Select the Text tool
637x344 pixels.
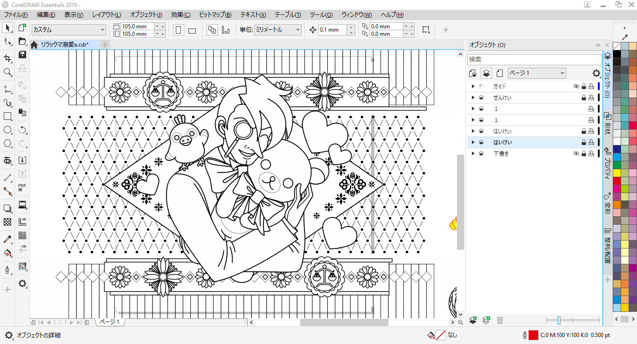(7, 161)
